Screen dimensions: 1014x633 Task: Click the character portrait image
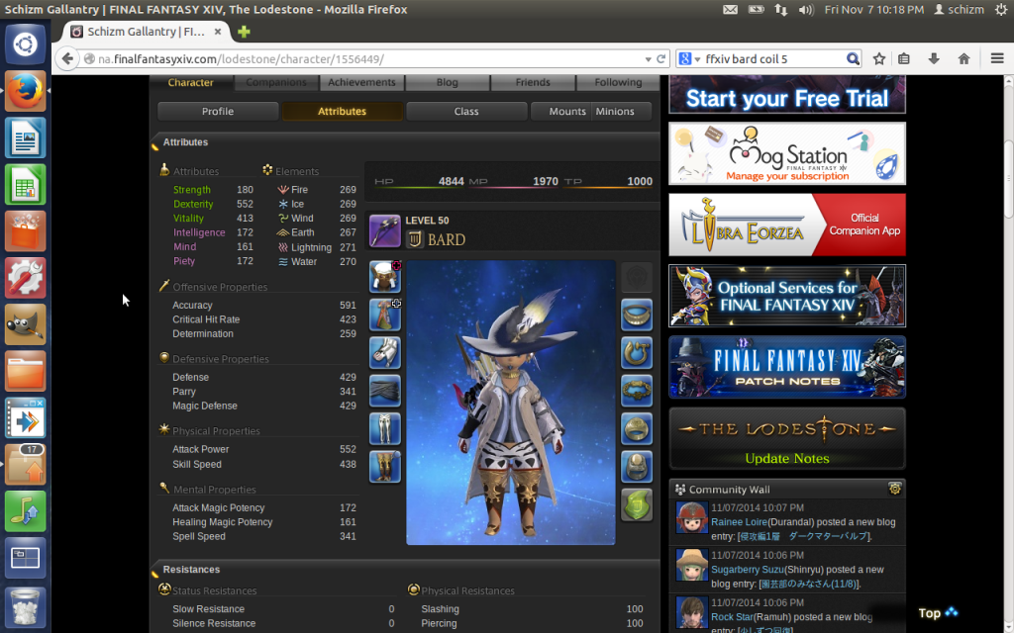[511, 404]
